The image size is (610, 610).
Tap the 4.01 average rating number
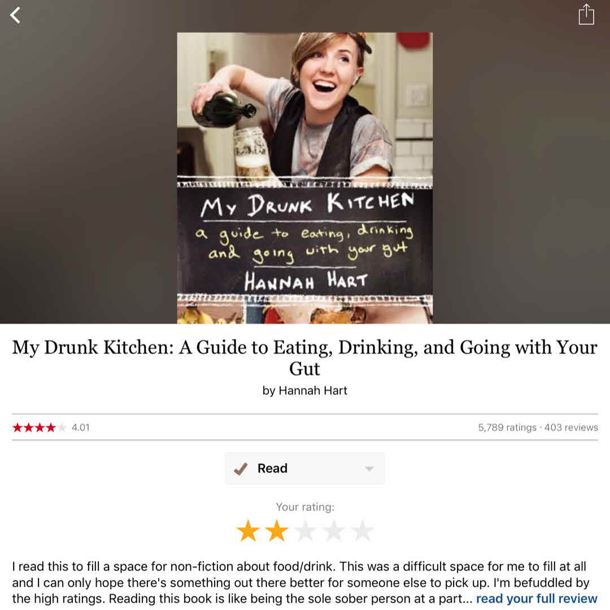[81, 428]
